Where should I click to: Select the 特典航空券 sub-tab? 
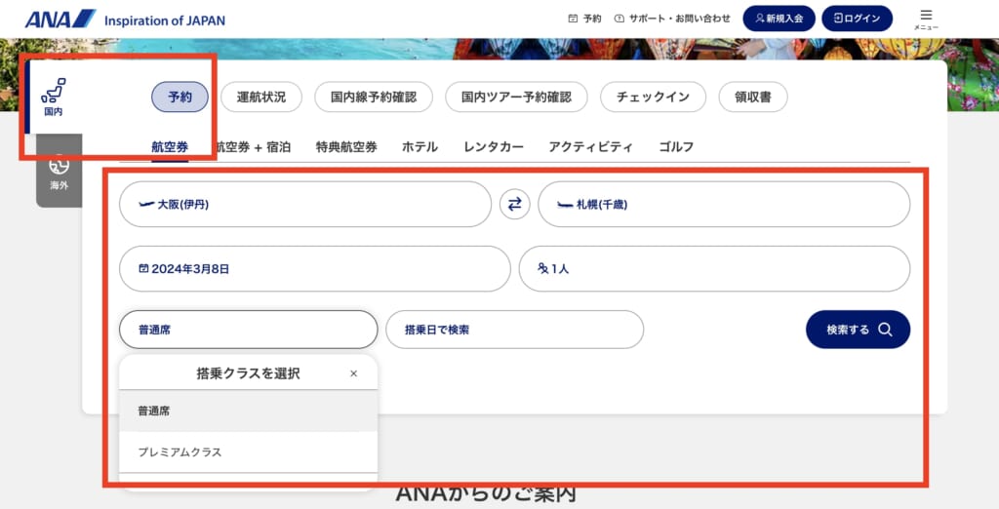pos(346,146)
